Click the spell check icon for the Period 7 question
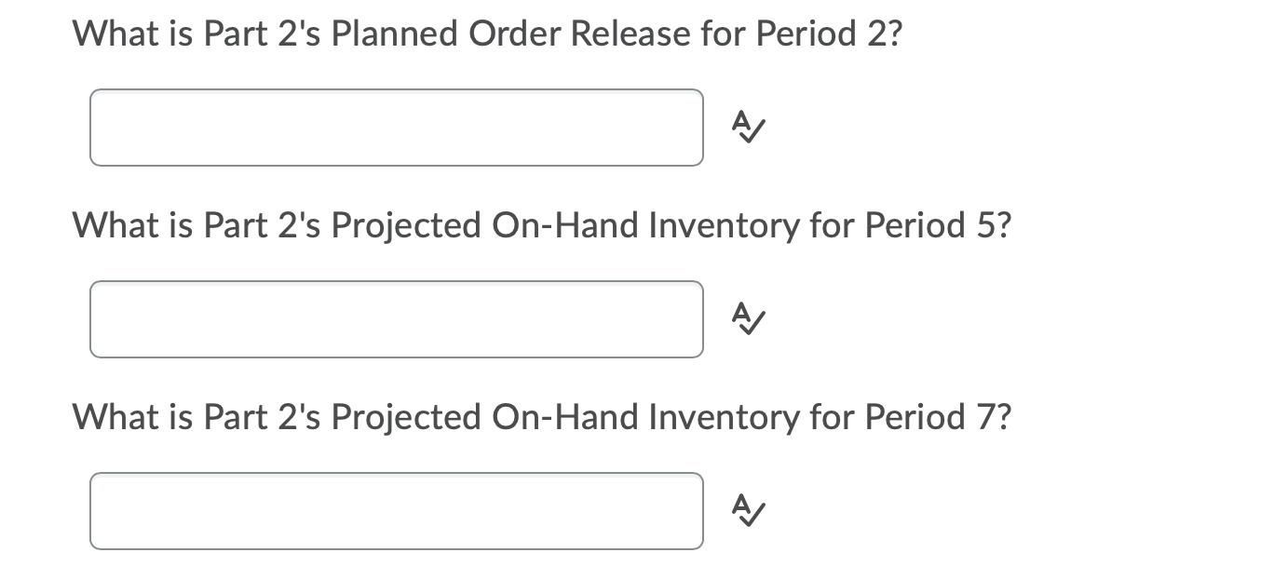Viewport: 1274px width, 566px height. pyautogui.click(x=748, y=511)
